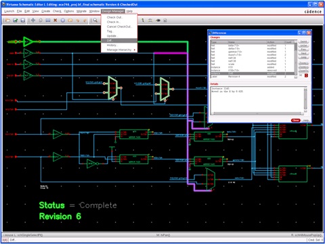Viewport: 325px width, 244px height.
Task: Select History in Design Manager menu
Action: [x=112, y=45]
